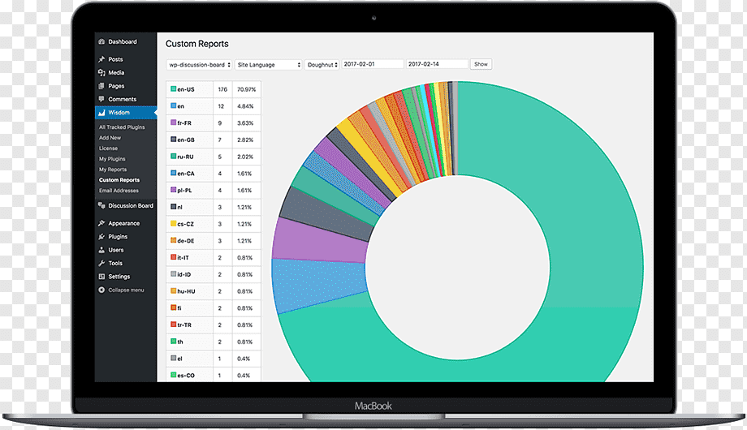Click the Tools wrench icon
747x430 pixels.
pos(101,263)
